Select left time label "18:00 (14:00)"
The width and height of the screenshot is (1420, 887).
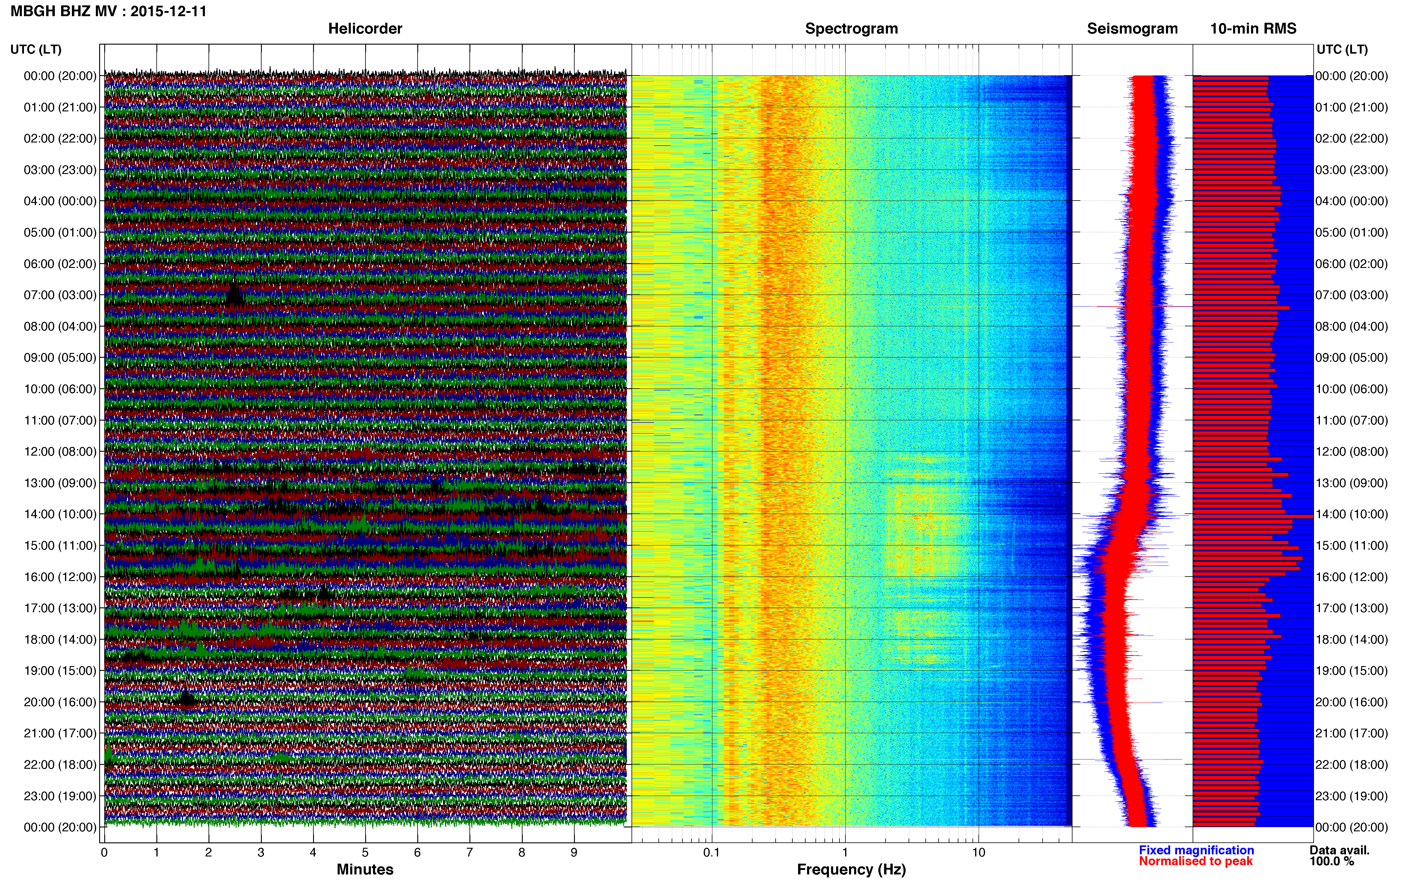tap(60, 639)
